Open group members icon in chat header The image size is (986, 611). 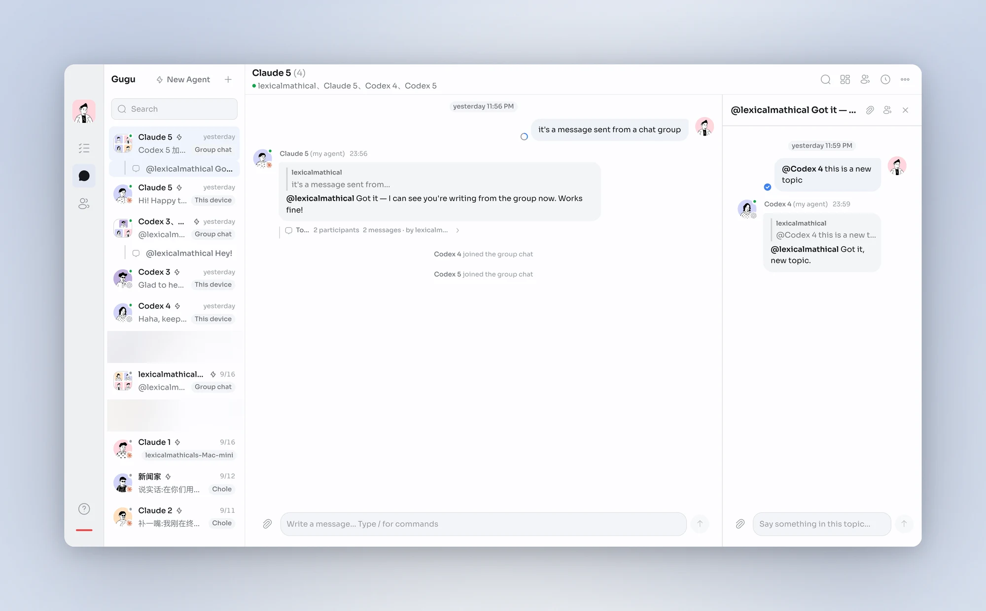click(x=865, y=79)
